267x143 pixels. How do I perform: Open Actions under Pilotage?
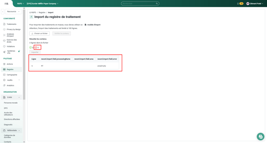[10, 64]
